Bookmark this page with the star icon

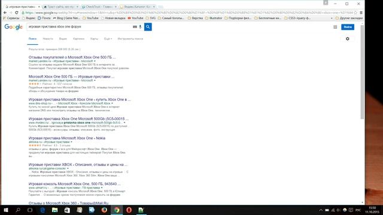[x=355, y=13]
